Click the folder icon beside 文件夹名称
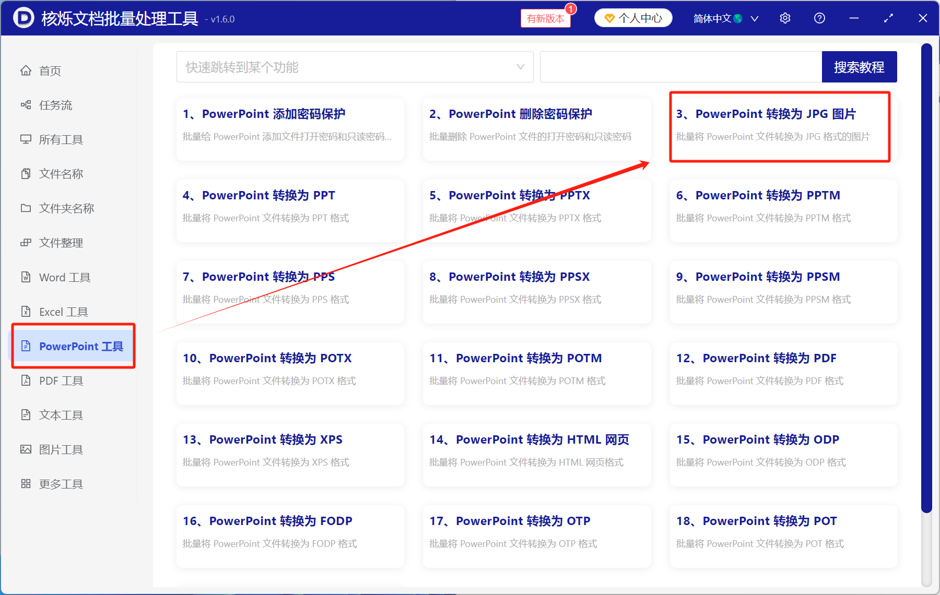 26,208
